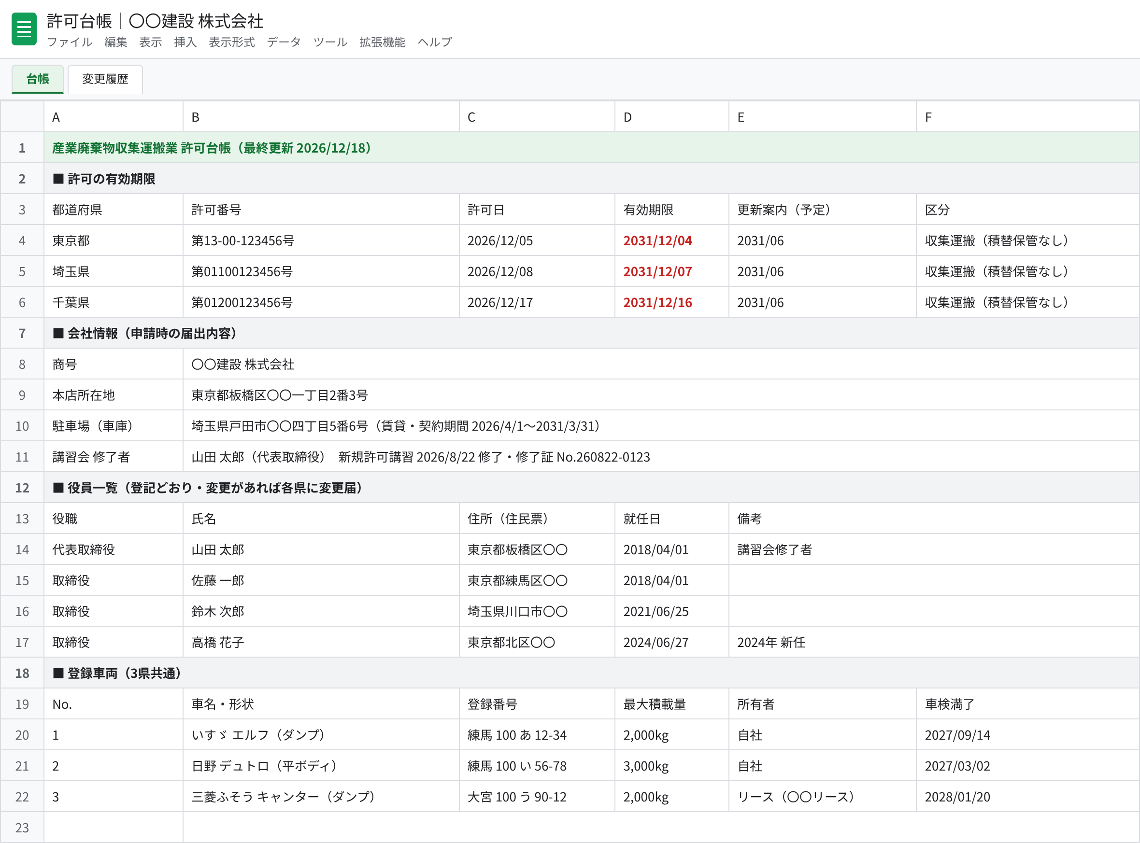1140x843 pixels.
Task: Click the 就任日 cell 2021/06/25
Action: 672,611
